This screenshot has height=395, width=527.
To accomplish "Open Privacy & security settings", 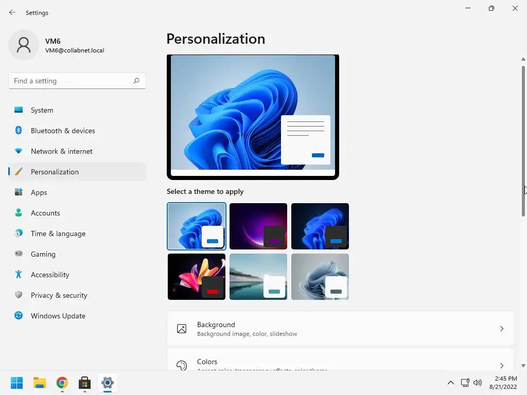I will (77, 295).
